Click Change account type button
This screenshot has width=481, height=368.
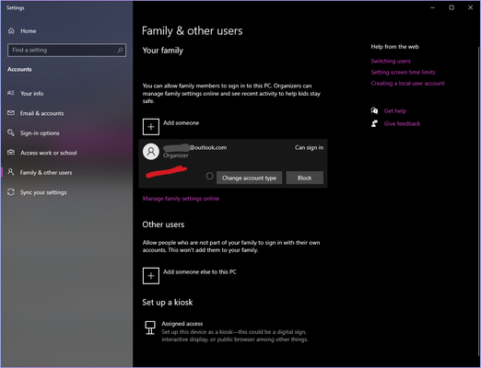249,178
